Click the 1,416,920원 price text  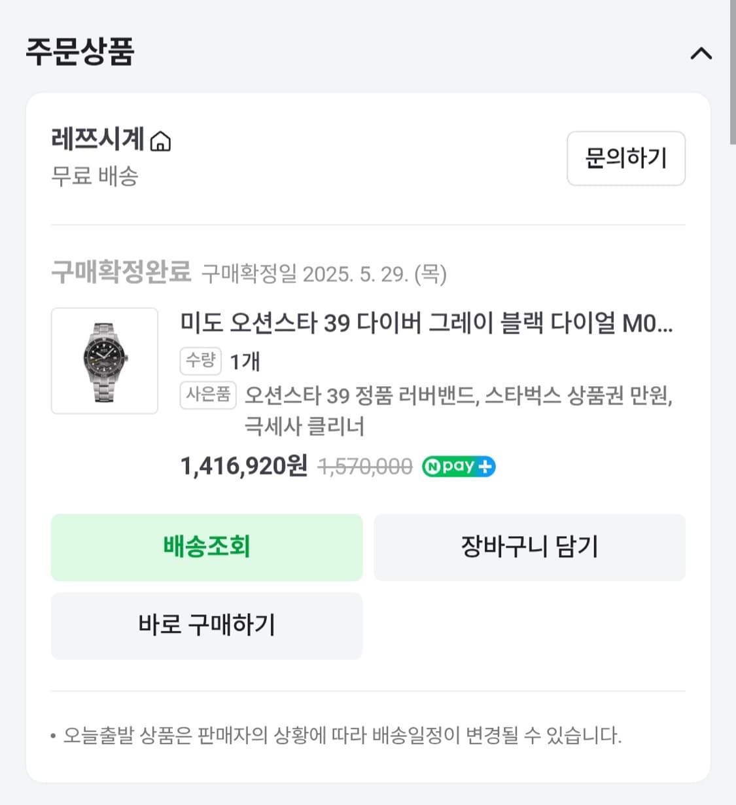click(243, 467)
